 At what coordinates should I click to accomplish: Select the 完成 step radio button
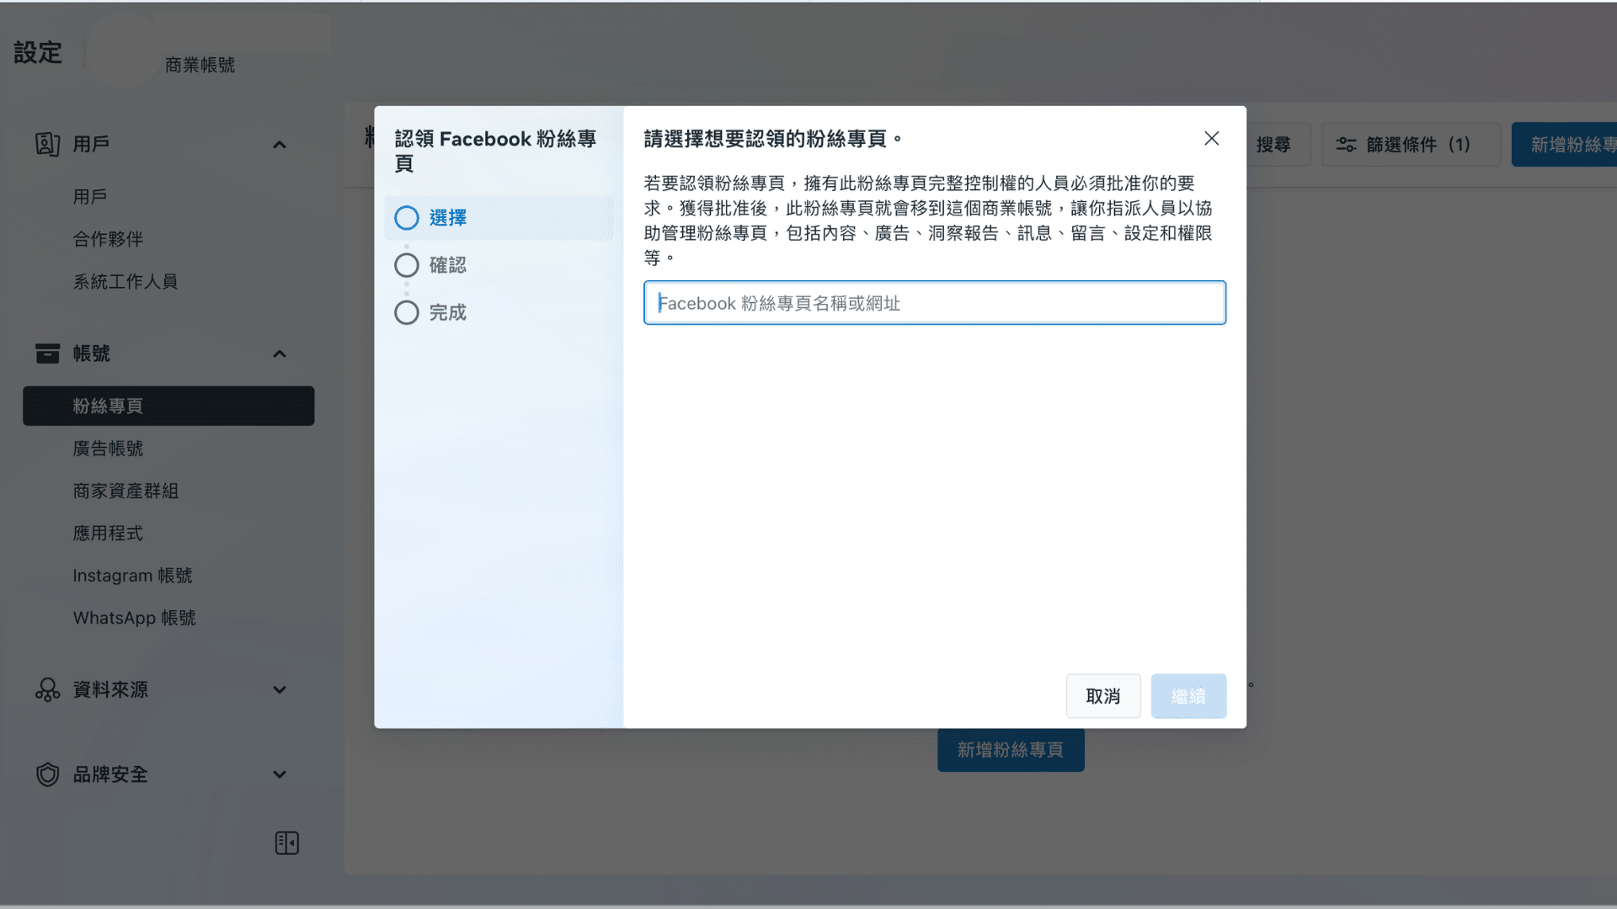[406, 312]
